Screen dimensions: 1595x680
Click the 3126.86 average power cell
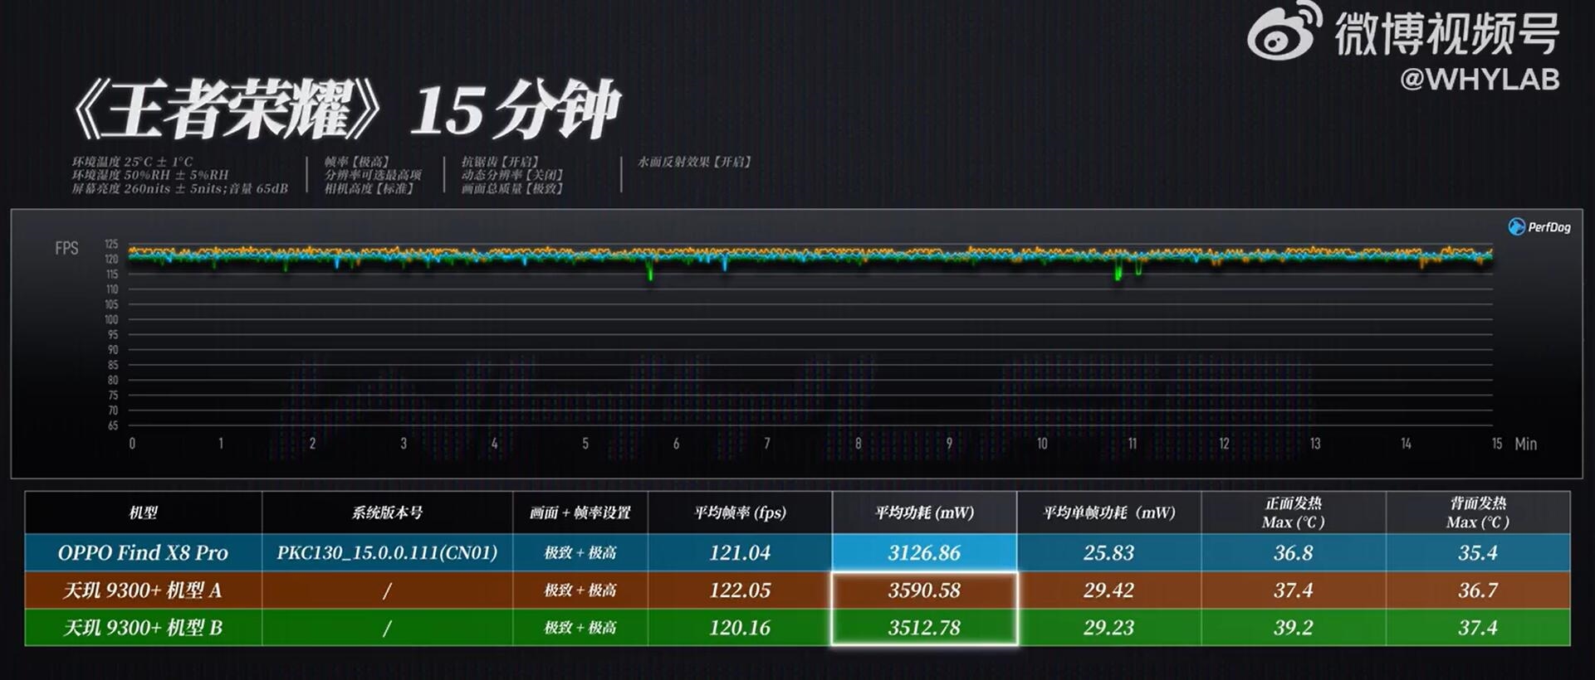click(x=924, y=552)
